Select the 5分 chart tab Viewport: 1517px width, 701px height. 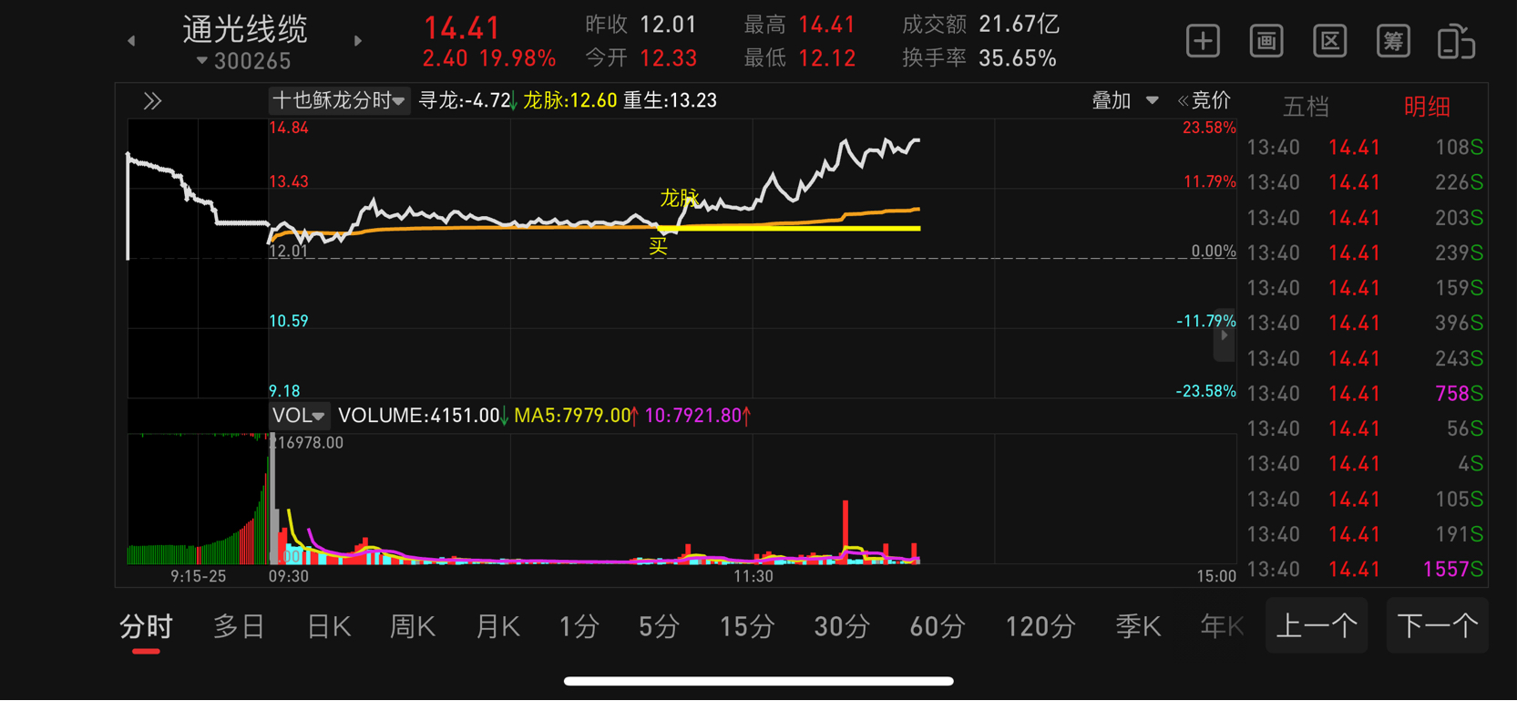coord(659,626)
